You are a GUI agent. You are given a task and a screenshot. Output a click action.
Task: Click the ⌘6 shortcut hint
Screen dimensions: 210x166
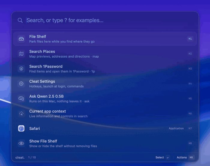(190, 113)
